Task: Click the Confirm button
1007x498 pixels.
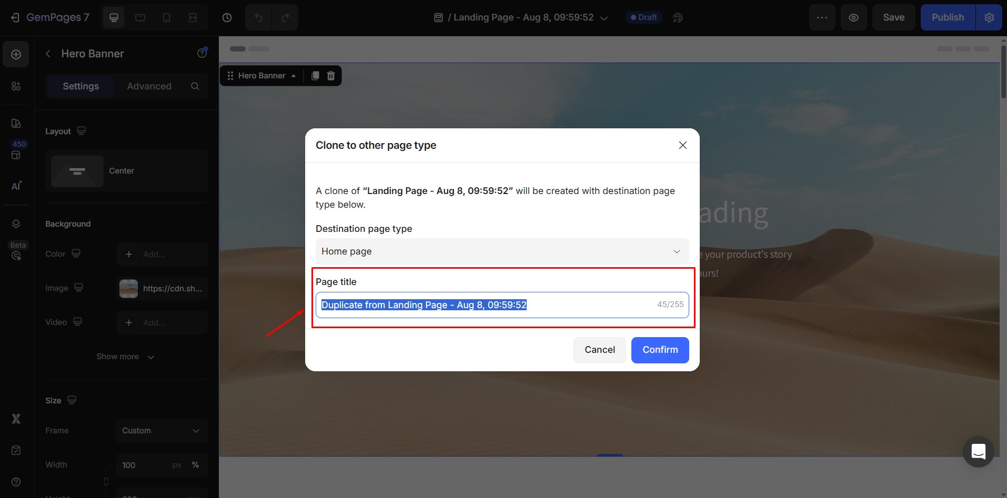Action: (659, 350)
